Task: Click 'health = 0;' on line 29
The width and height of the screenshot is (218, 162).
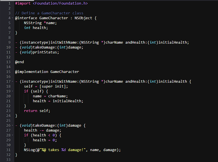Action: pyautogui.click(x=45, y=140)
